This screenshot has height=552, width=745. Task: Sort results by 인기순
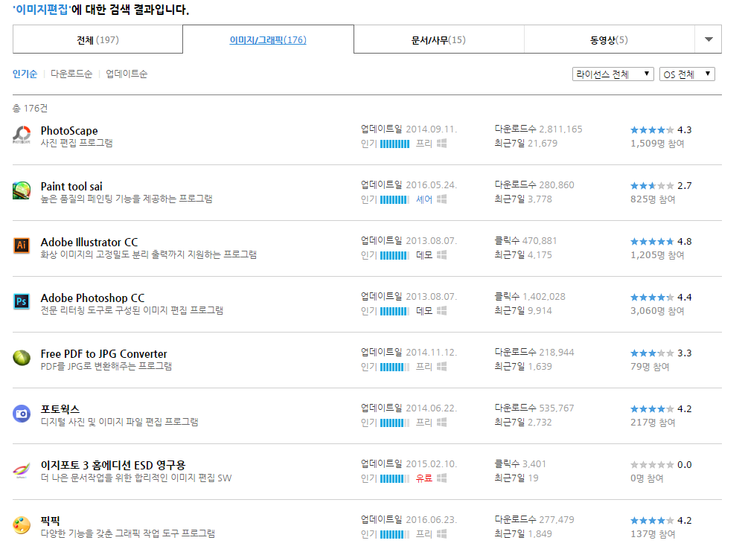(25, 74)
